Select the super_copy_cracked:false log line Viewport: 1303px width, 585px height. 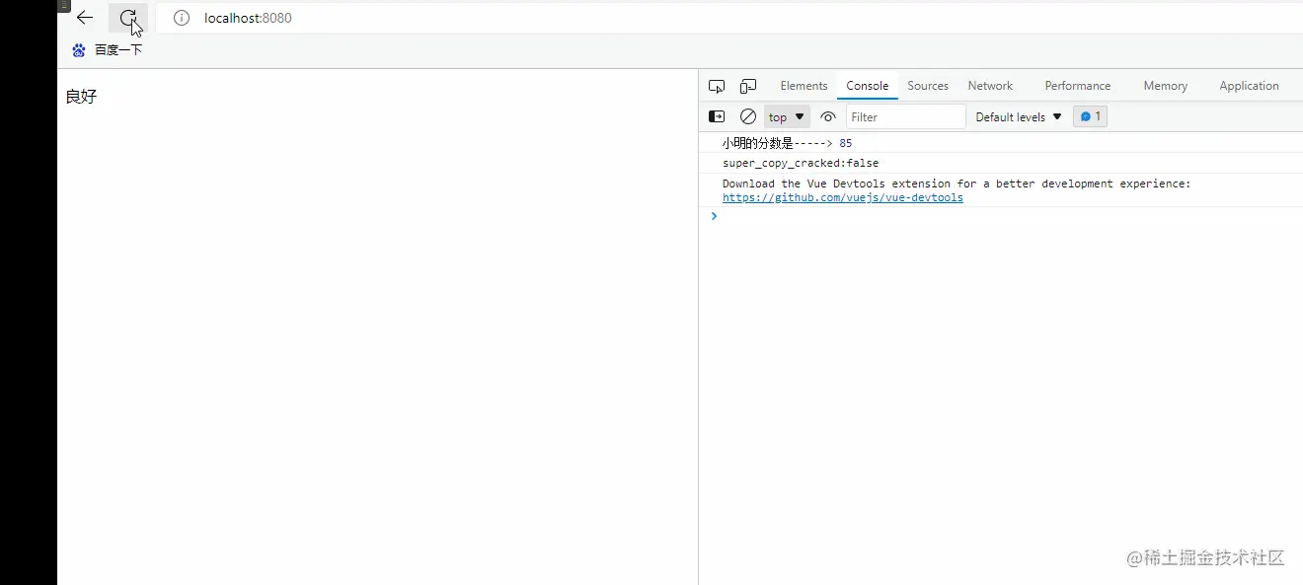[x=1001, y=163]
